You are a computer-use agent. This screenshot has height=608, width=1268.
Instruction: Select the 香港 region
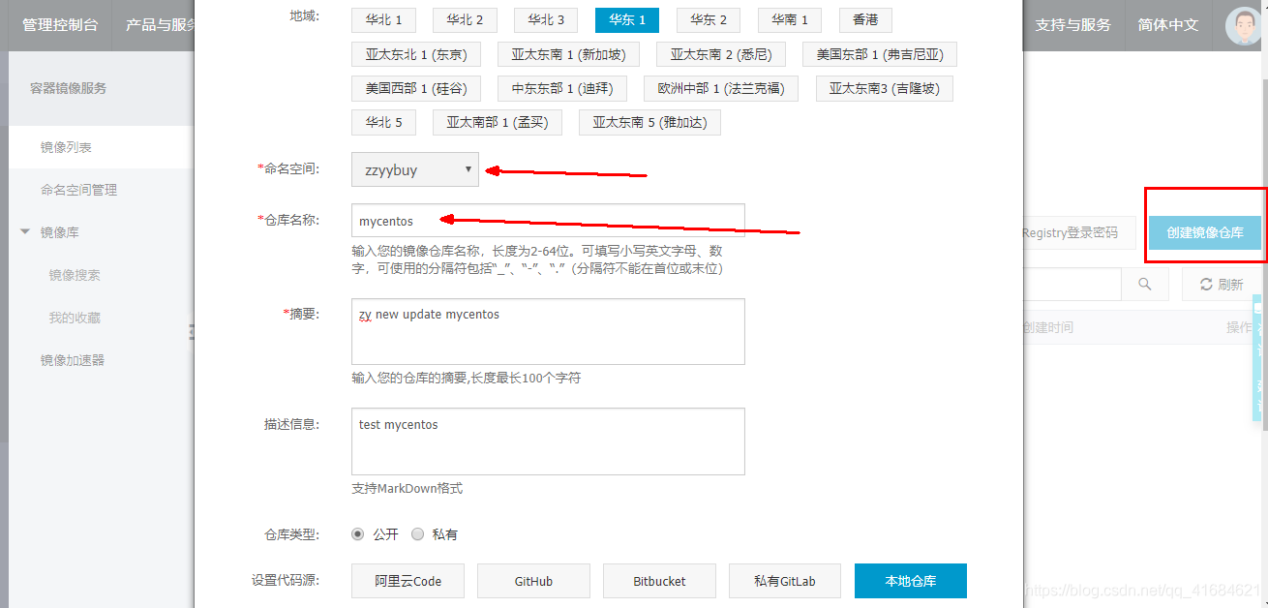[864, 19]
